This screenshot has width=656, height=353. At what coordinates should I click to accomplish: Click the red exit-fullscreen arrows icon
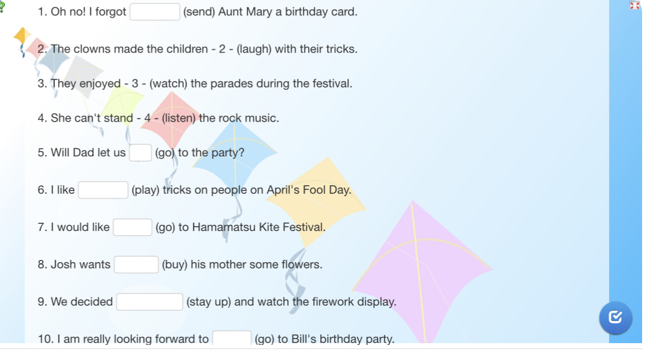coord(635,6)
